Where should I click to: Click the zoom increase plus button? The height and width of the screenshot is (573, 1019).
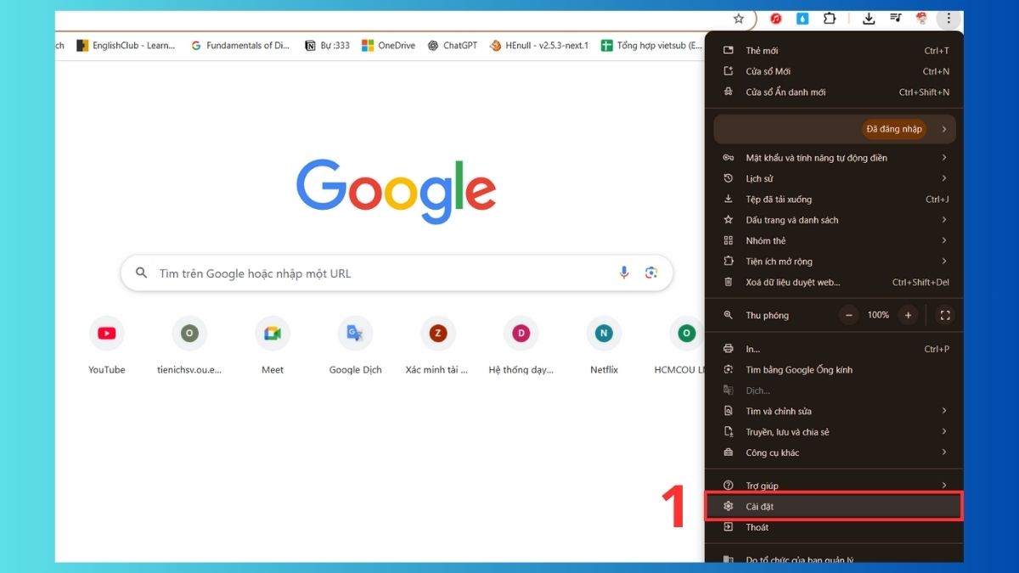coord(908,314)
